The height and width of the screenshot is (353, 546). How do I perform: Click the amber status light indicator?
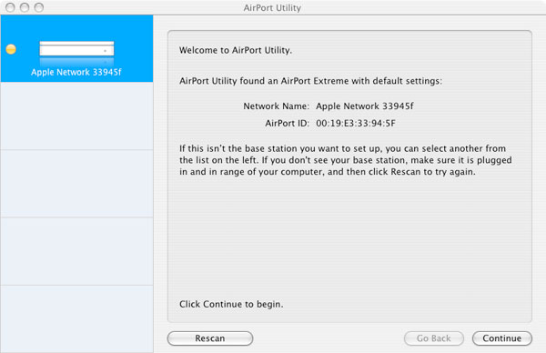click(11, 49)
